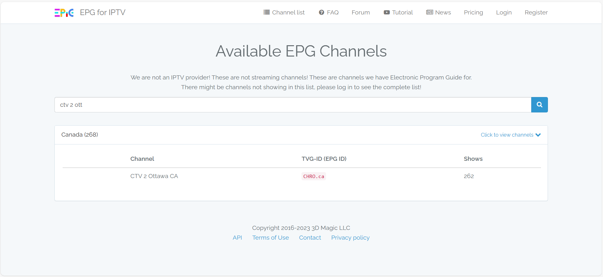Click the Login link
Image resolution: width=603 pixels, height=277 pixels.
click(504, 13)
